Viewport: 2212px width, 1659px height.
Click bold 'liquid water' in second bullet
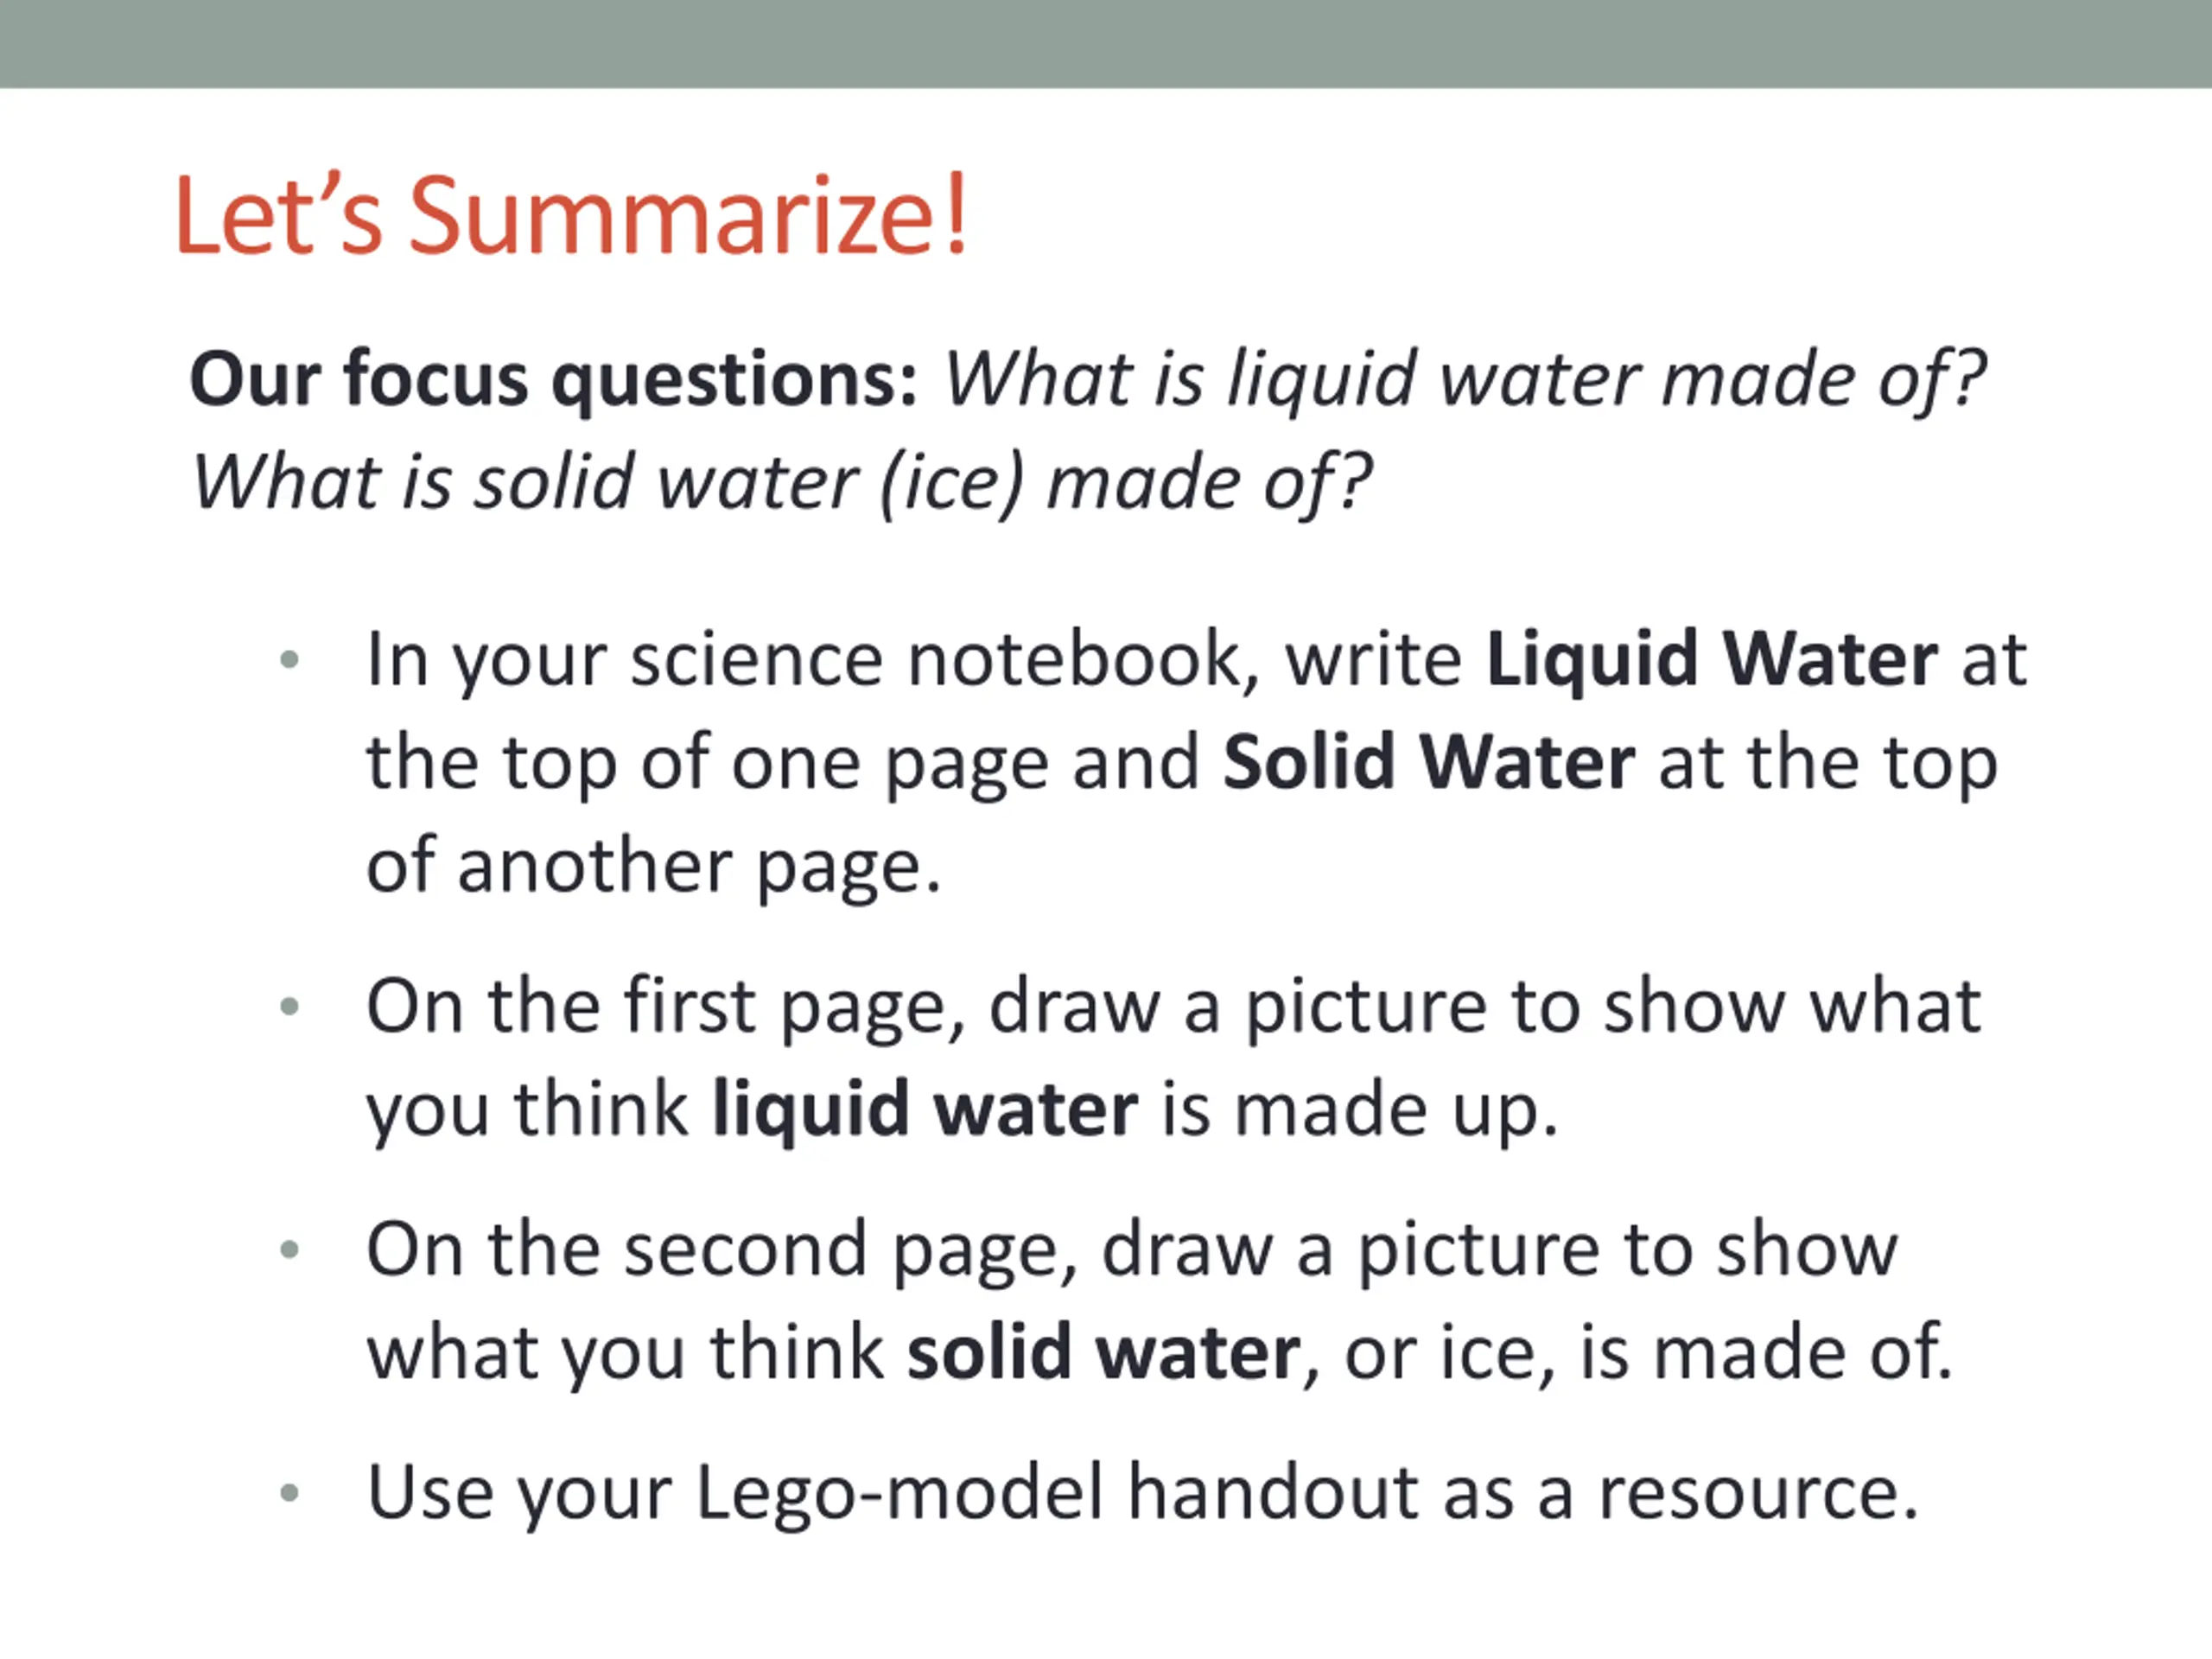pos(925,1111)
